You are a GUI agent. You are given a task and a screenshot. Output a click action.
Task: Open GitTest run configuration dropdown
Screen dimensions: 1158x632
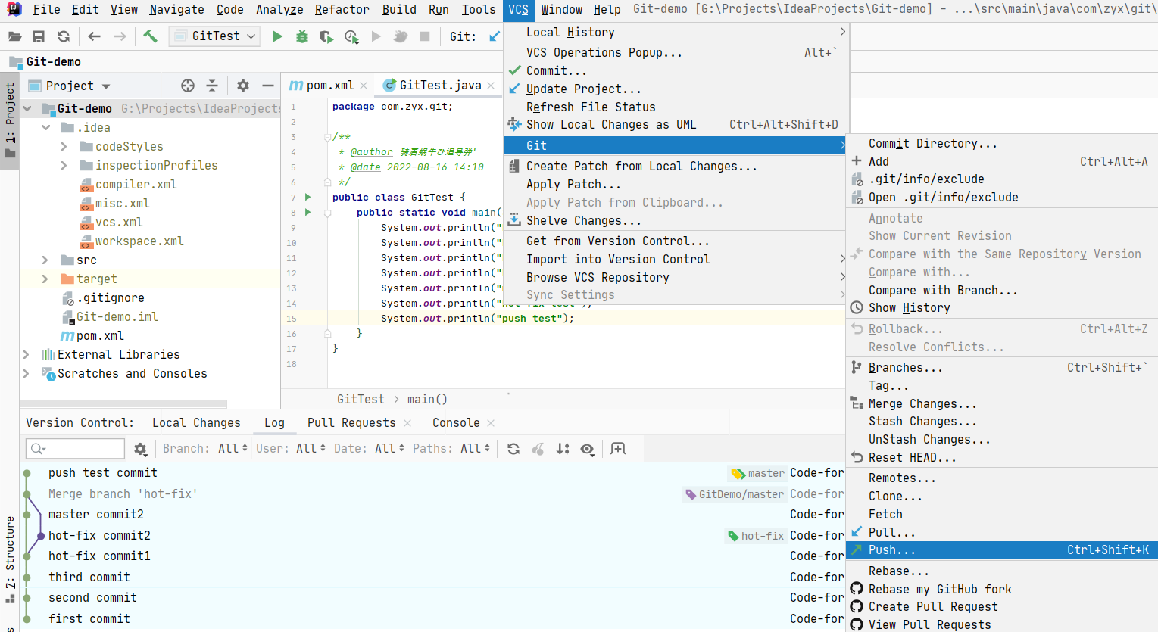tap(215, 36)
